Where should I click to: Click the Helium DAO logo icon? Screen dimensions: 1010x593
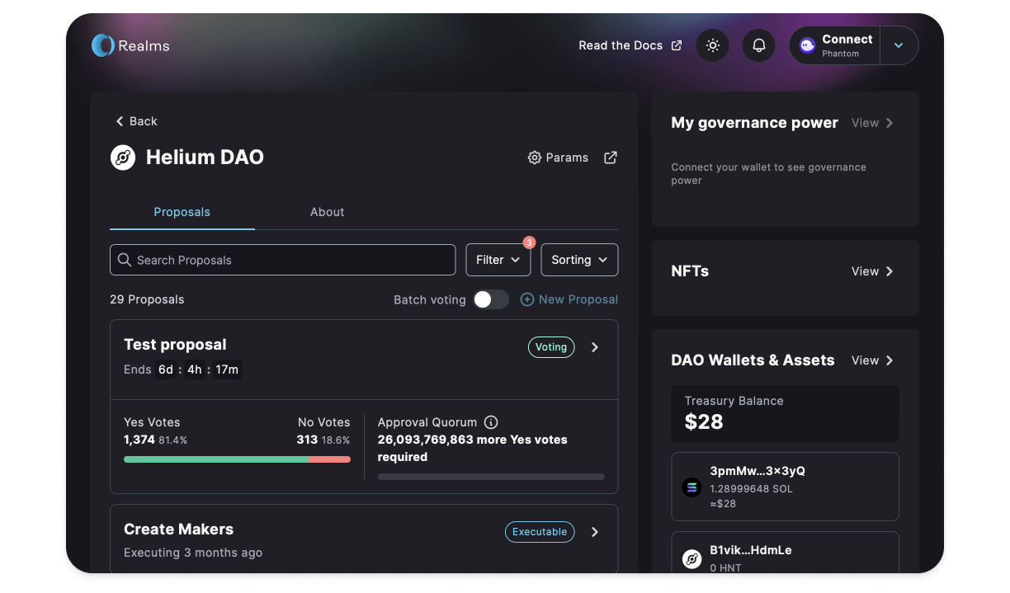point(123,158)
